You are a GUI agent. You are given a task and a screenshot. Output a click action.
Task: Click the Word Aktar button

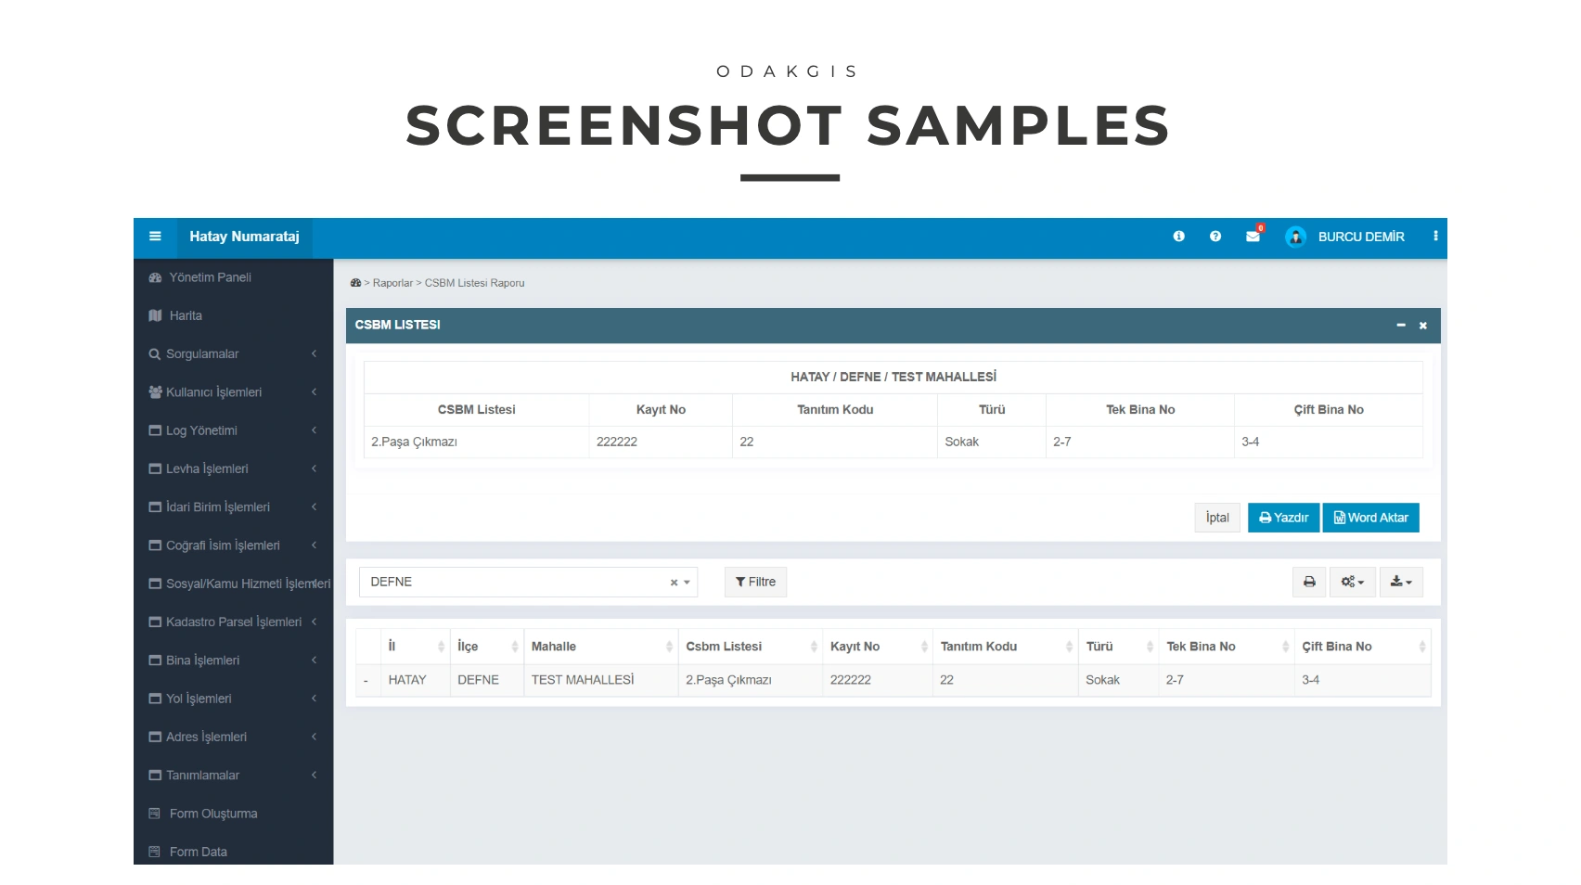(x=1370, y=518)
